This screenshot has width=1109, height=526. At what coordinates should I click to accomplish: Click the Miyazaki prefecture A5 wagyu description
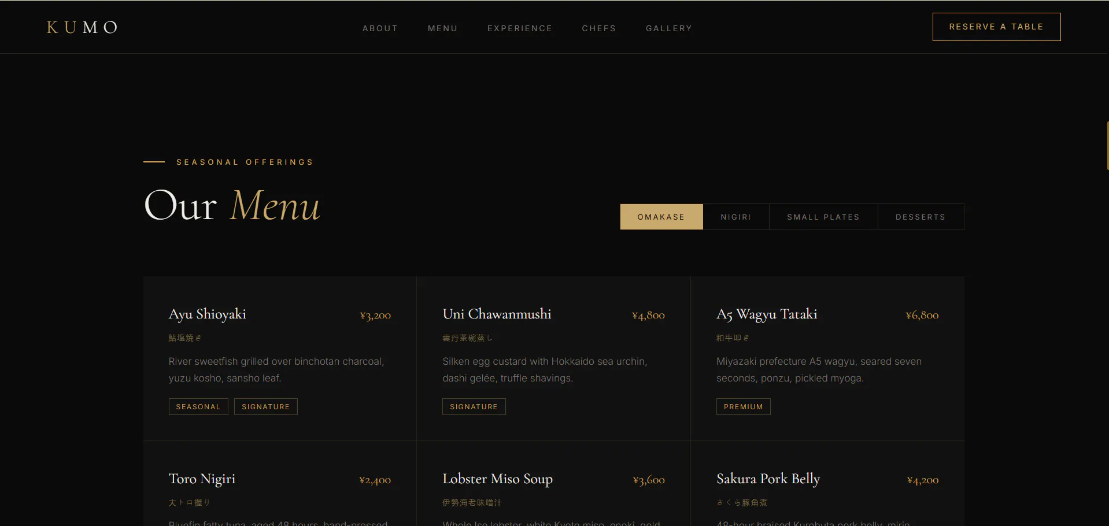(819, 369)
